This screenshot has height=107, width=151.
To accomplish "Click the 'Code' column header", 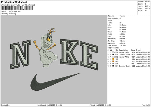I will click(x=133, y=50).
